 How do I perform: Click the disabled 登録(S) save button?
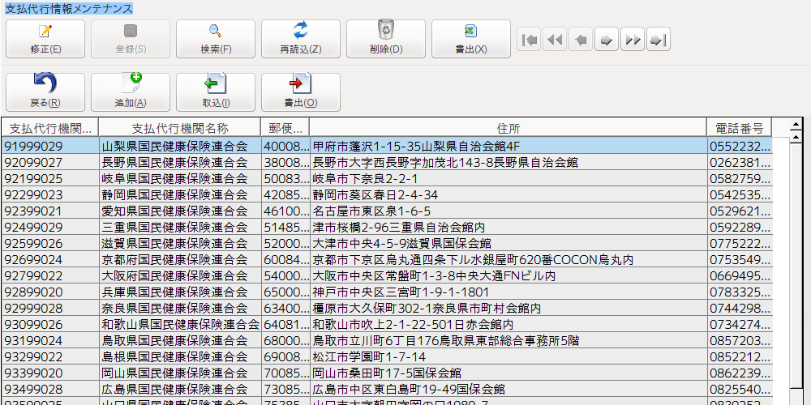tap(131, 39)
